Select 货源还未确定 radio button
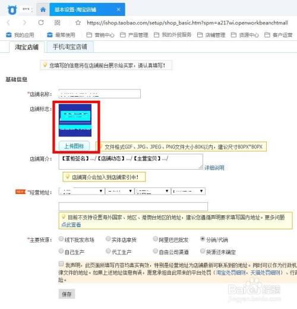 pyautogui.click(x=203, y=251)
